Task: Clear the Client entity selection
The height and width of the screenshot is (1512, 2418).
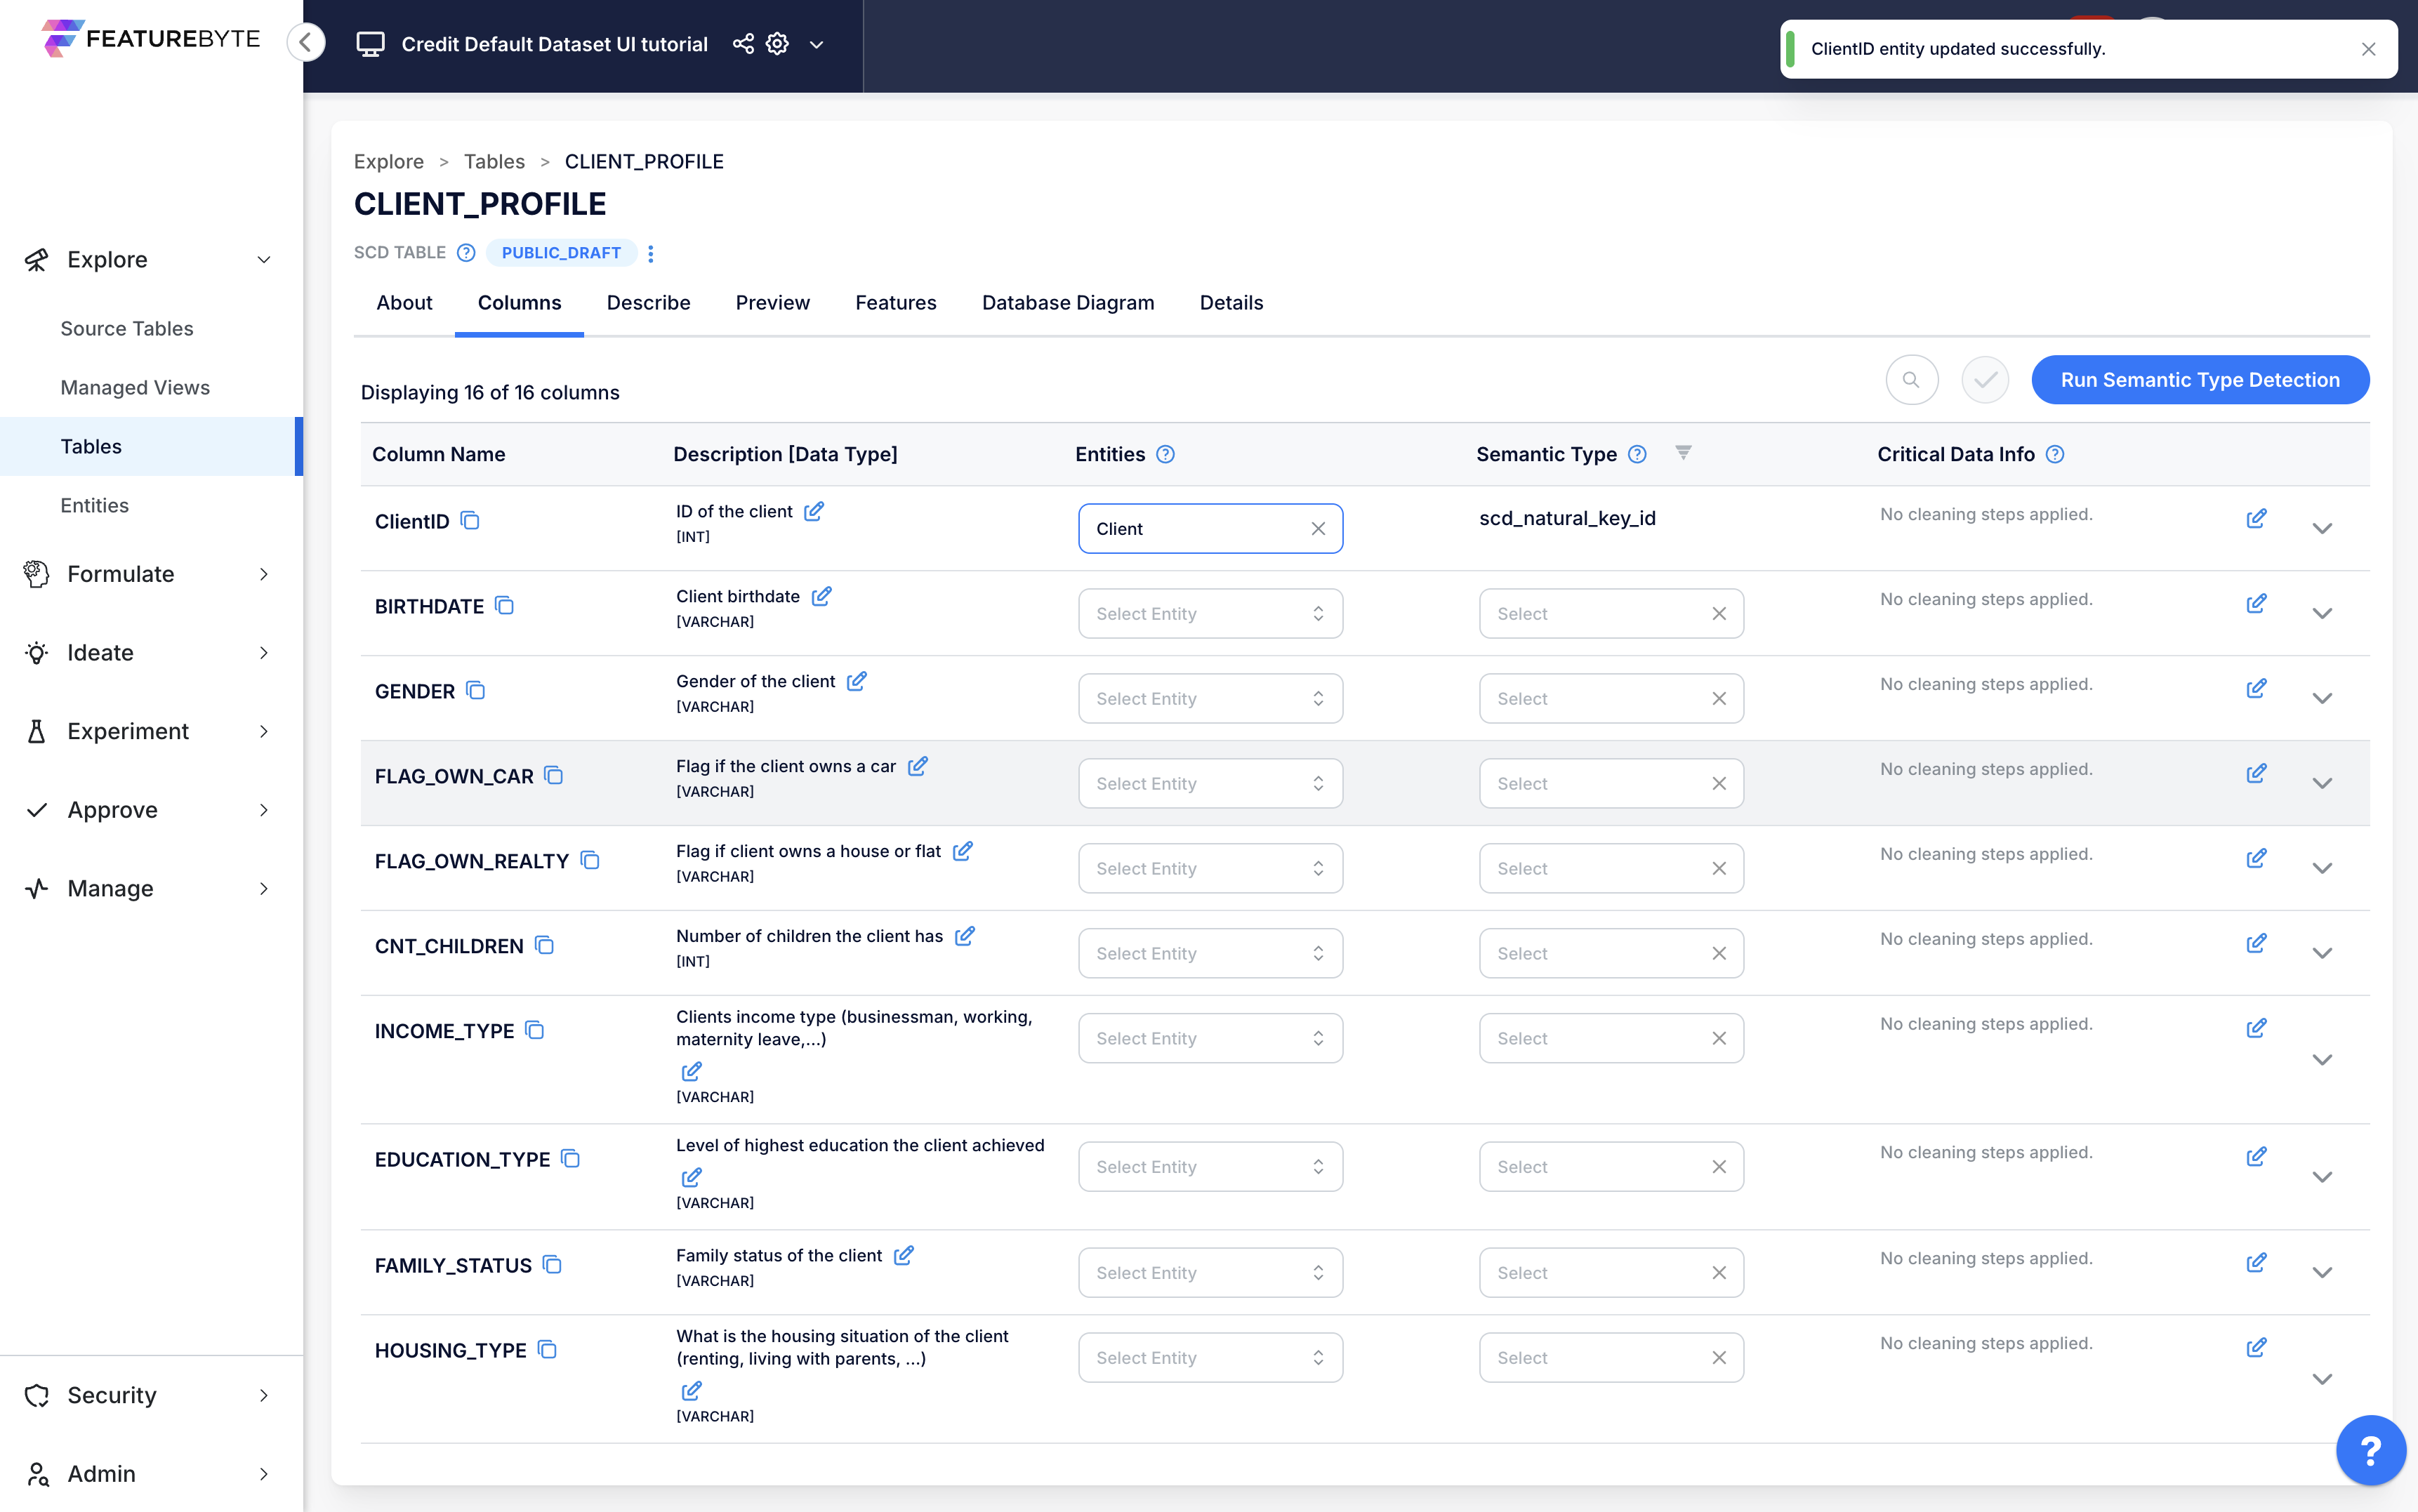Action: (x=1318, y=529)
